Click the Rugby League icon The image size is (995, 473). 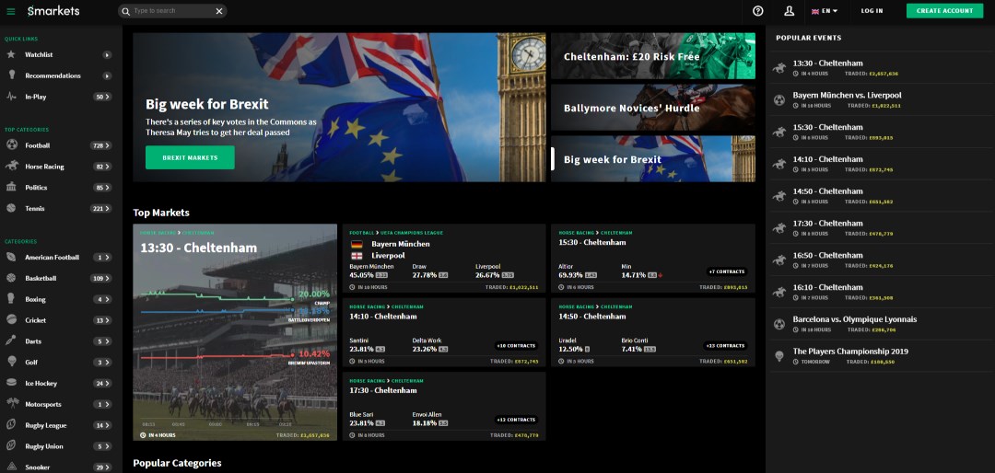[11, 425]
